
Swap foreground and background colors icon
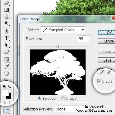(x=9, y=87)
